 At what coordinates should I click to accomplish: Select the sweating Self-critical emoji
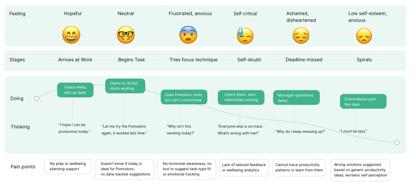pos(245,35)
